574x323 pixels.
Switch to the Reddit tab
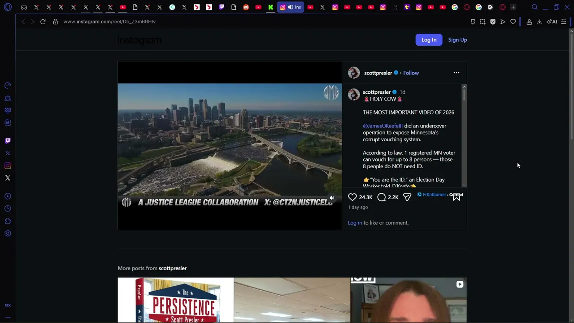[246, 7]
